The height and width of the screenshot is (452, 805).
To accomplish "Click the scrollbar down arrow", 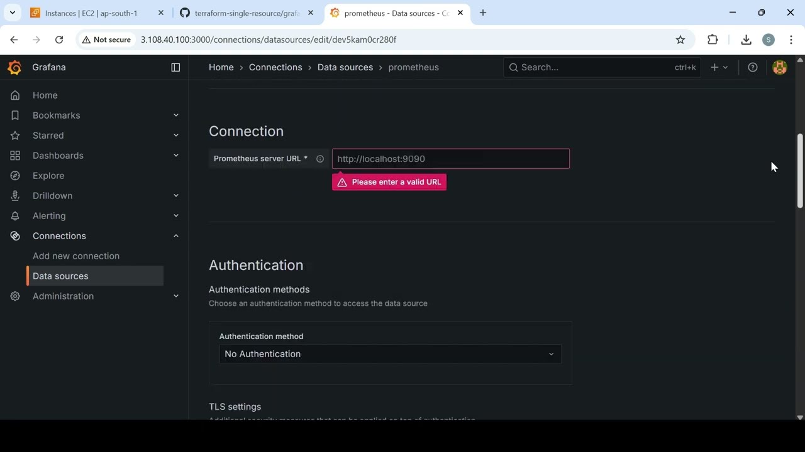I will coord(800,417).
